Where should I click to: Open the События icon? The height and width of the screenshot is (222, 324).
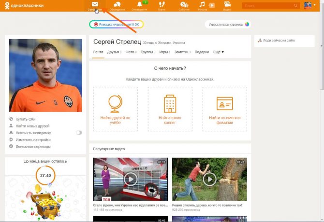point(184,4)
